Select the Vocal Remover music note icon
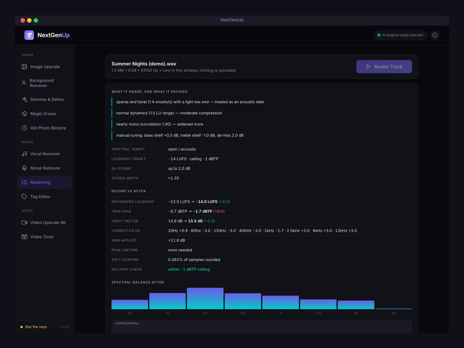Viewport: 464px width, 348px height. [24, 154]
